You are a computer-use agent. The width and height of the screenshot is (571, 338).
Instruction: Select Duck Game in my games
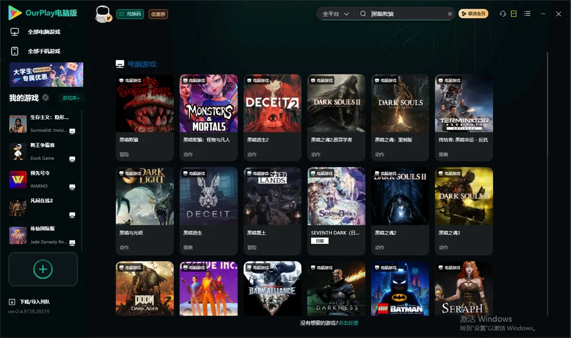click(x=43, y=151)
